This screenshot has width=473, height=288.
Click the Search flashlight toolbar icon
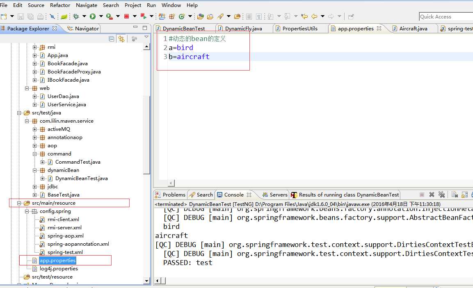pos(221,16)
